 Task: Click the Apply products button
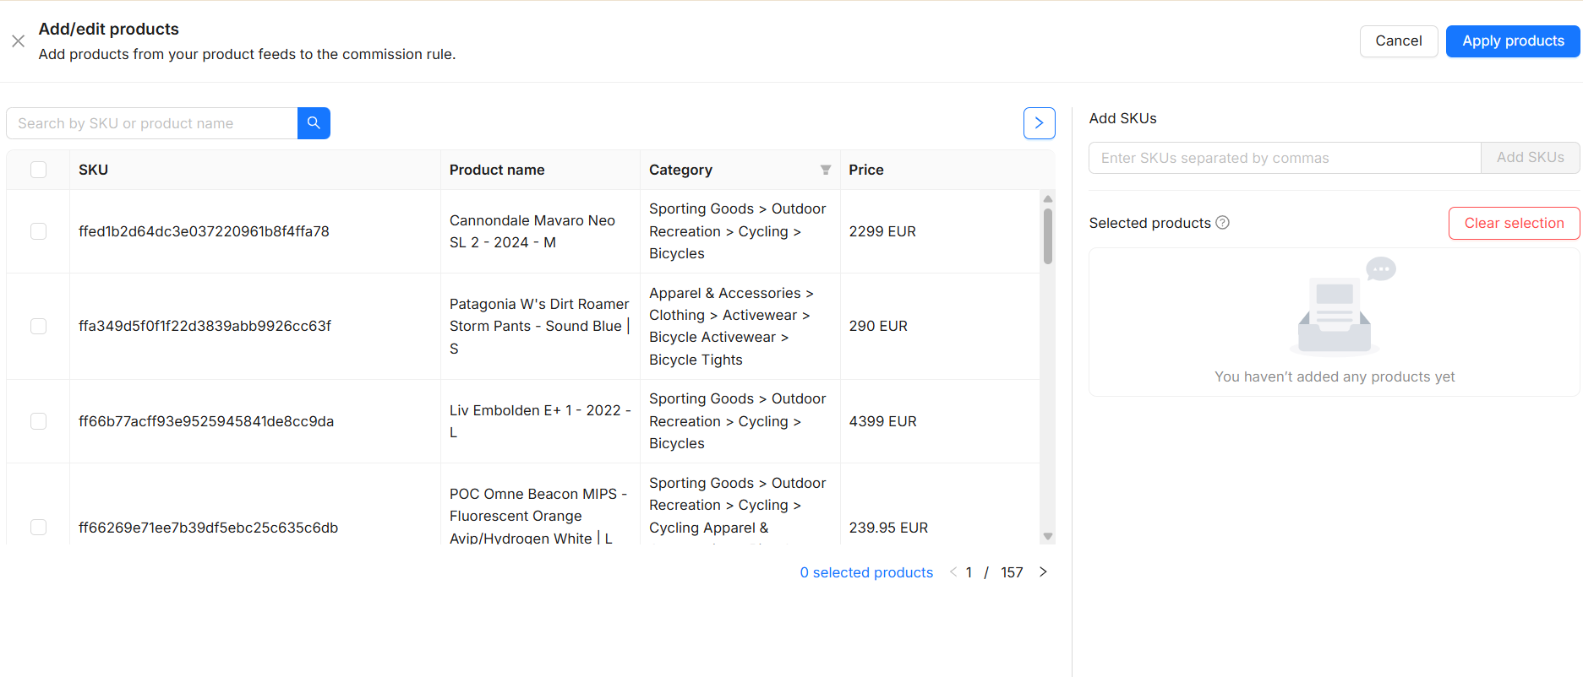pyautogui.click(x=1512, y=41)
